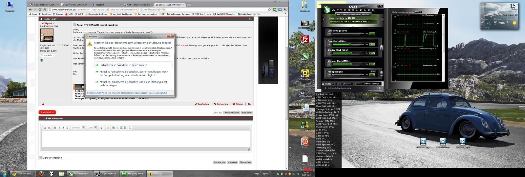Image resolution: width=525 pixels, height=177 pixels.
Task: Click the Bearbeiten link on the post
Action: coord(202,104)
